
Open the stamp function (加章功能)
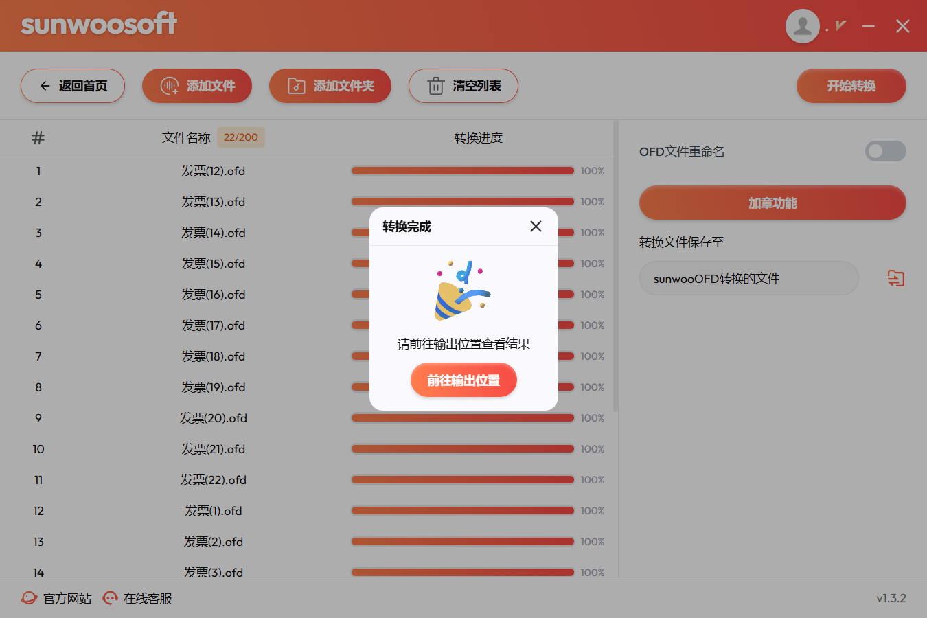coord(772,203)
